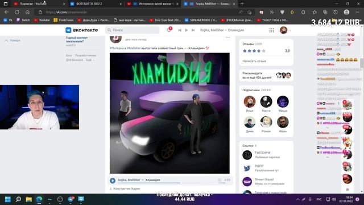Open the FreshTunes bookmark
The width and height of the screenshot is (364, 205).
click(63, 20)
